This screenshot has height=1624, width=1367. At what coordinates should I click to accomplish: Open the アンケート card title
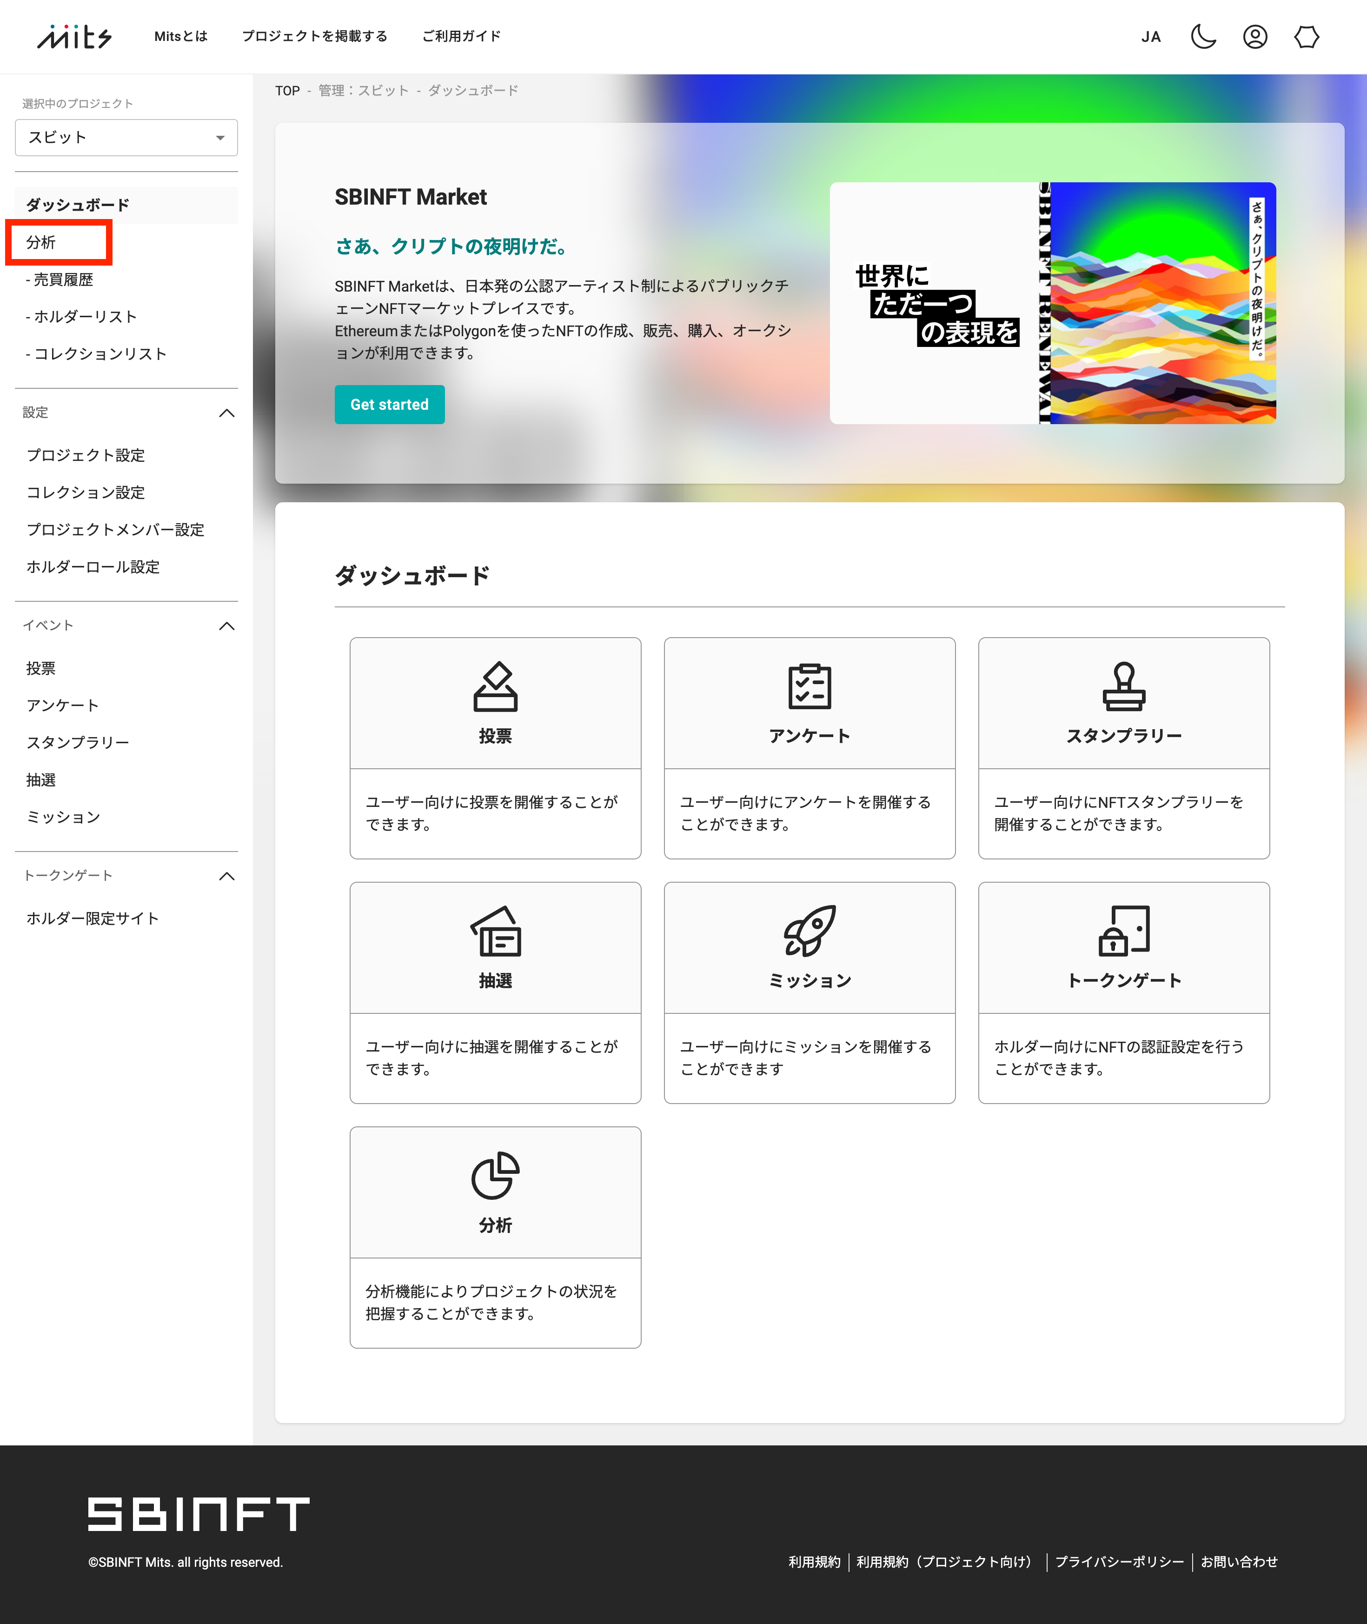[x=810, y=736]
